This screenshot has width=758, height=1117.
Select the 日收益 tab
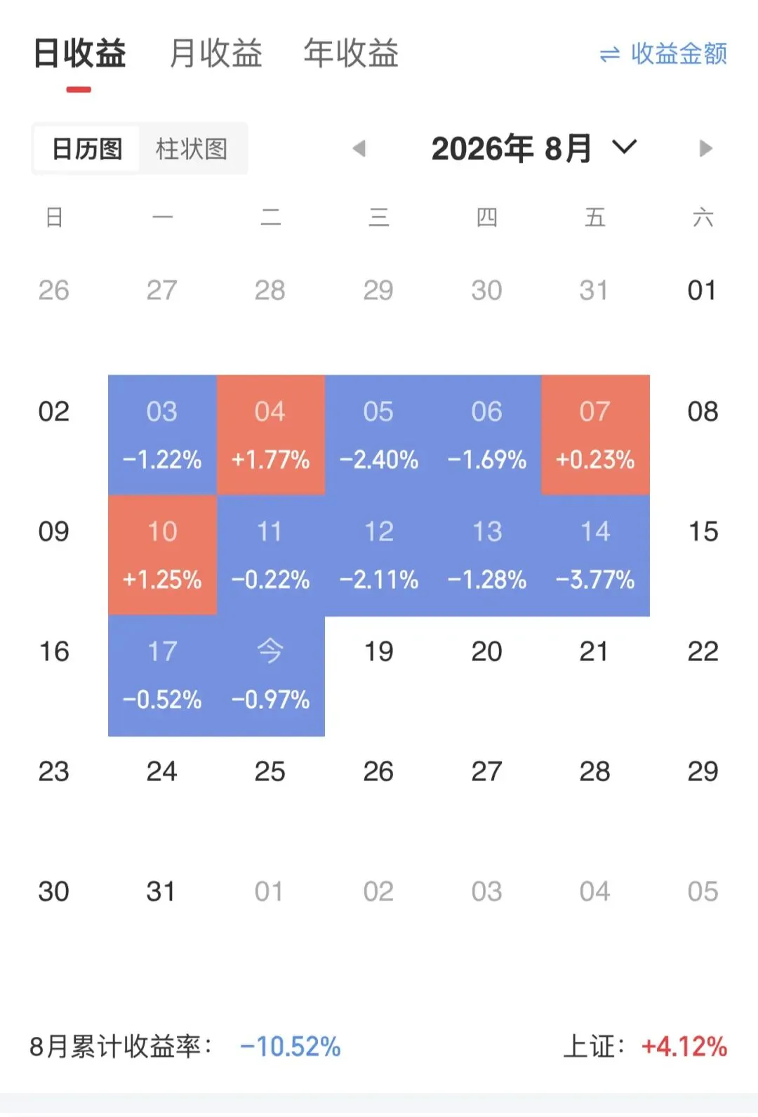pos(79,53)
